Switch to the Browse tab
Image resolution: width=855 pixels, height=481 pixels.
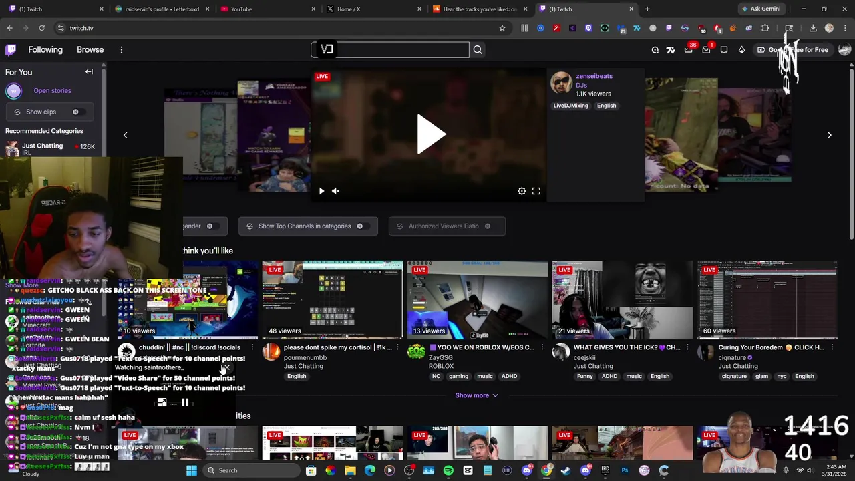[90, 50]
